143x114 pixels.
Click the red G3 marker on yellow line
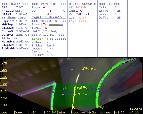click(76, 107)
